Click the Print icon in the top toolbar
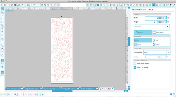Screen dimensions: 176x97 (x=19, y=5)
